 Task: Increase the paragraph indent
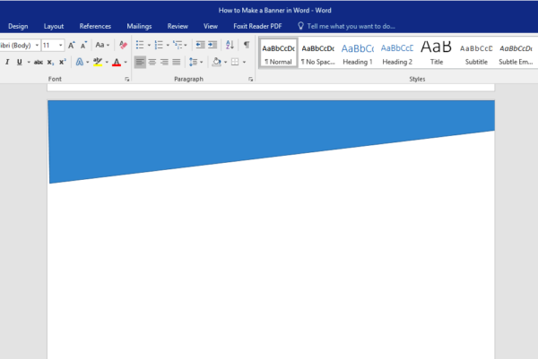pyautogui.click(x=213, y=45)
